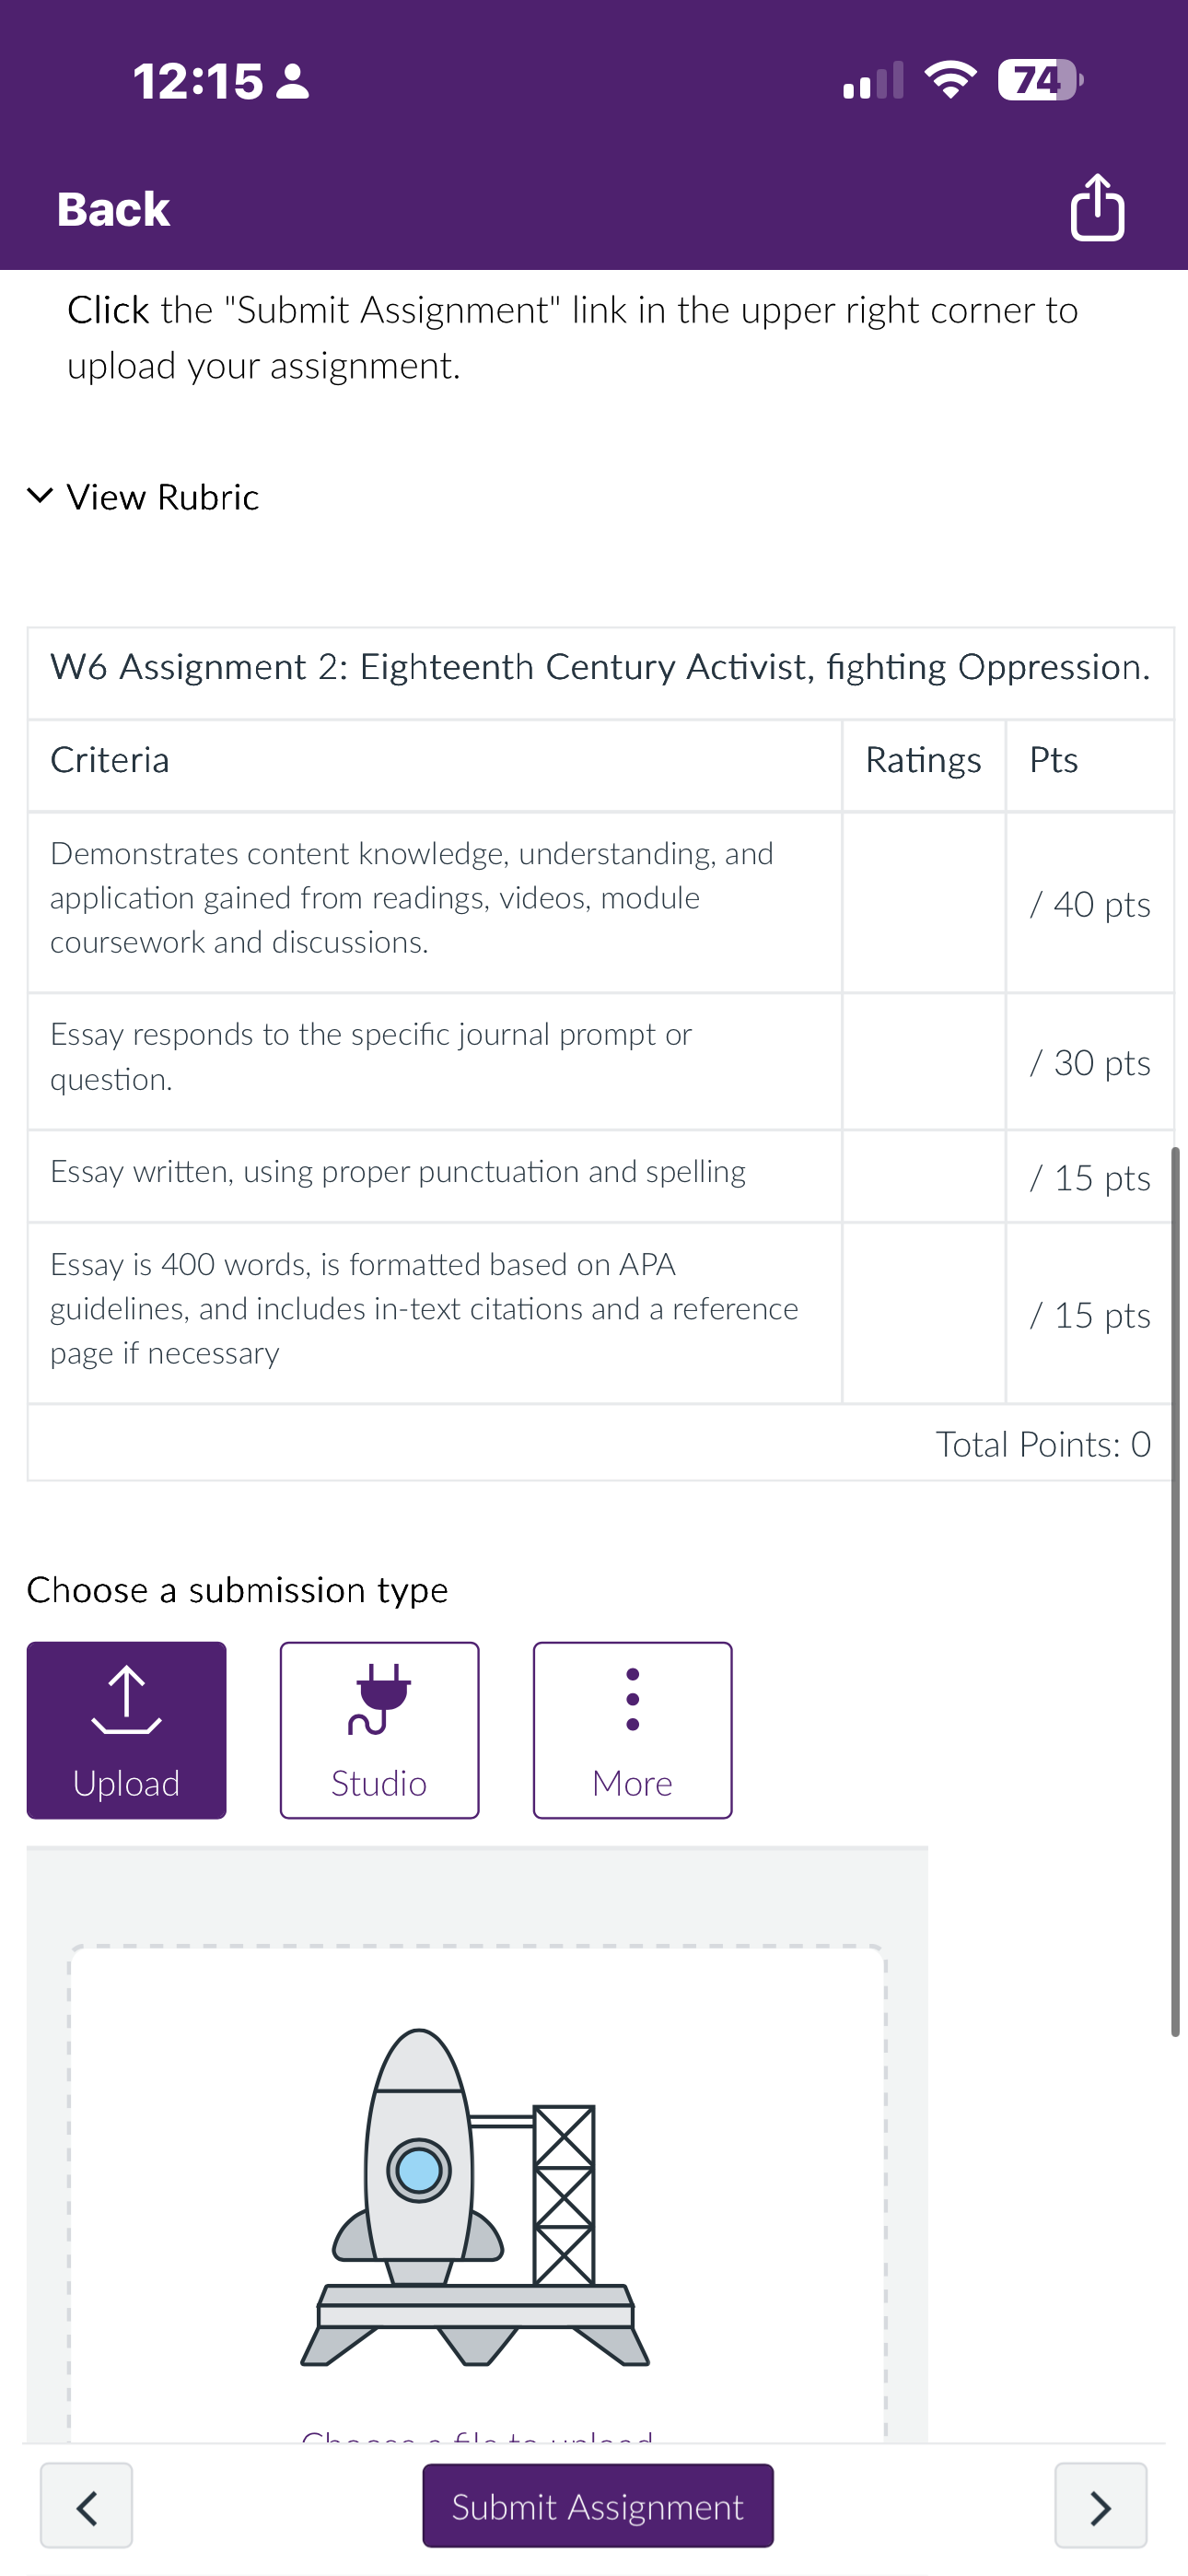Select the Studio submission type
The image size is (1188, 2576).
pos(380,1730)
